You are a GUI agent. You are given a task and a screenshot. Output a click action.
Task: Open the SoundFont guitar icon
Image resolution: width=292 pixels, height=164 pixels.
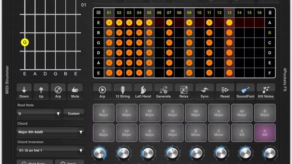click(x=245, y=92)
